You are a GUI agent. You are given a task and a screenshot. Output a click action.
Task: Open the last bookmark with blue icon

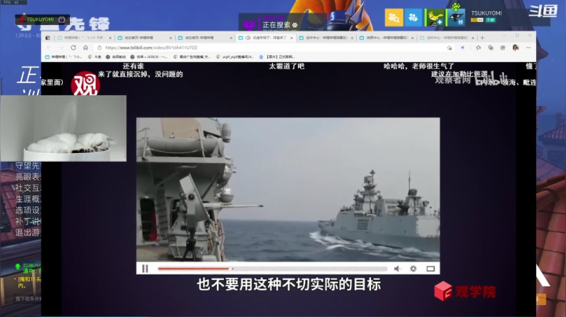277,57
